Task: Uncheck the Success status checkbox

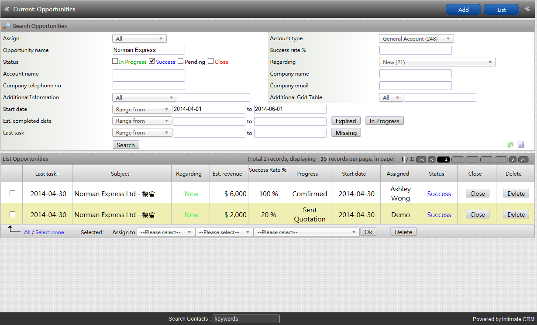Action: 152,61
